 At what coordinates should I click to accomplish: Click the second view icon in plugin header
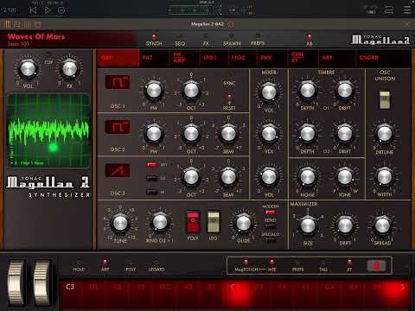[17, 24]
